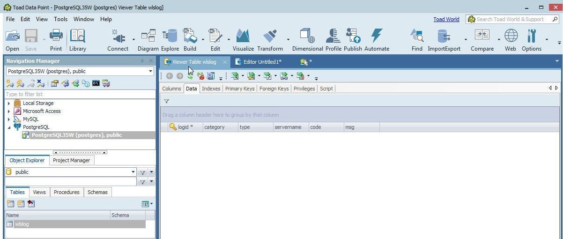Click the servername column header

tap(290, 127)
